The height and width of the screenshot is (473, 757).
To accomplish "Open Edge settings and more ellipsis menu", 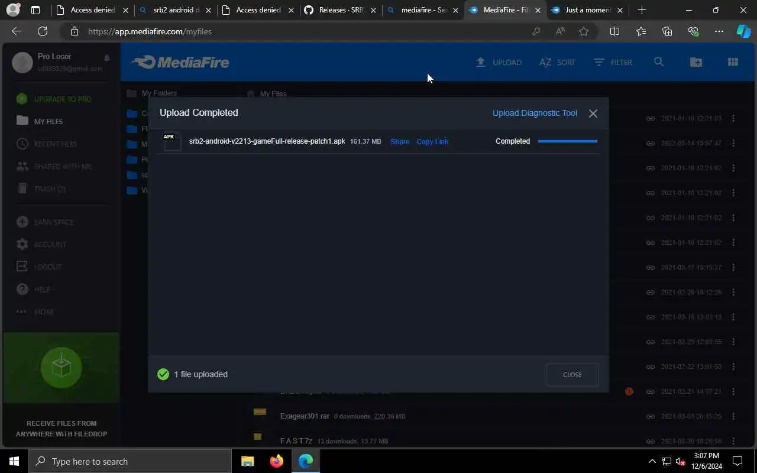I will click(x=719, y=31).
